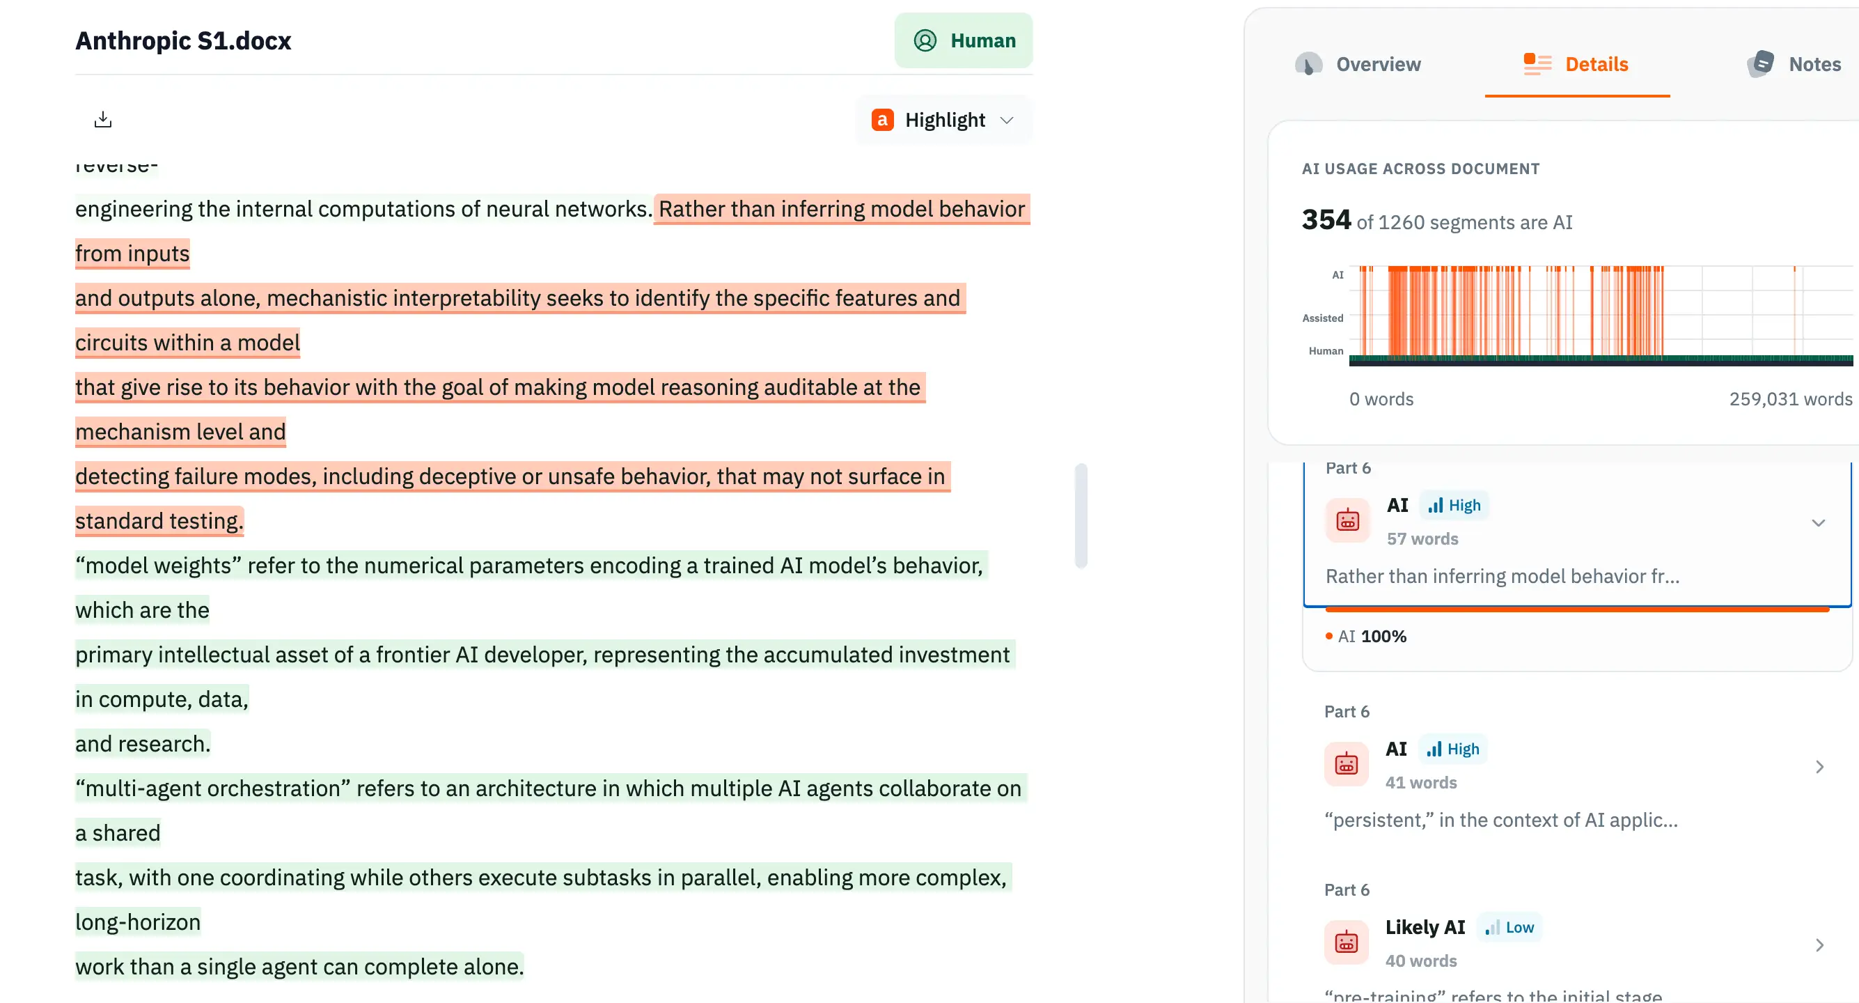The width and height of the screenshot is (1859, 1003).
Task: Click robot icon of Likely AI segment
Action: click(1346, 942)
